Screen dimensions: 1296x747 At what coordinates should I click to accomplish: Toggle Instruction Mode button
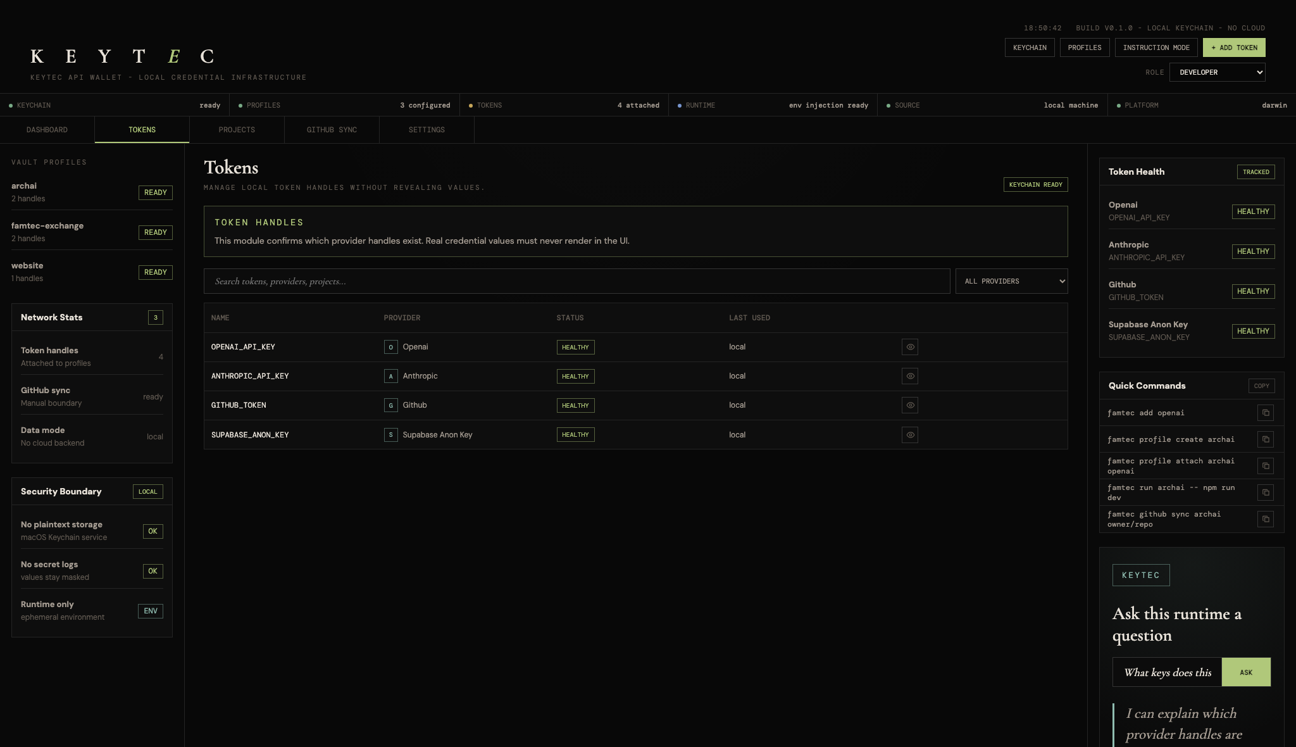1156,47
